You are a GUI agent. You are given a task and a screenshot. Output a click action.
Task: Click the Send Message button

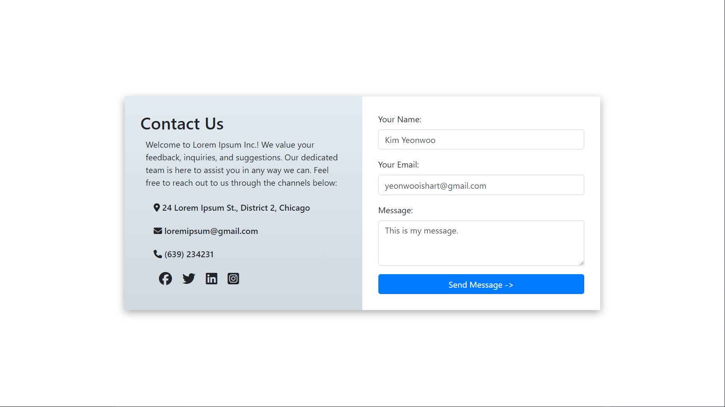481,284
